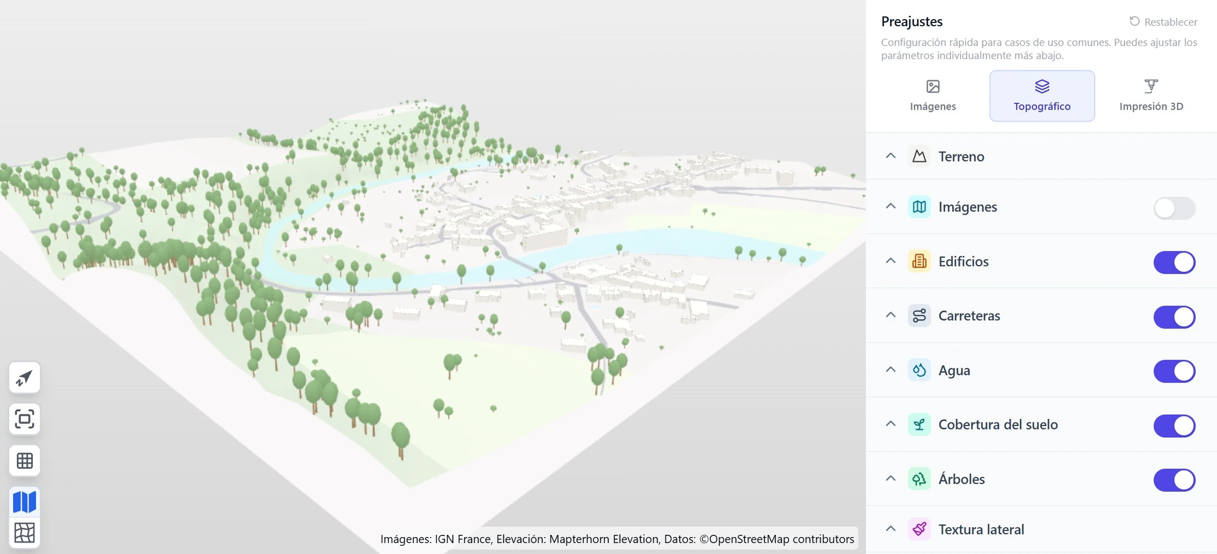Disable the Edificios toggle
Viewport: 1217px width, 554px height.
(1174, 262)
